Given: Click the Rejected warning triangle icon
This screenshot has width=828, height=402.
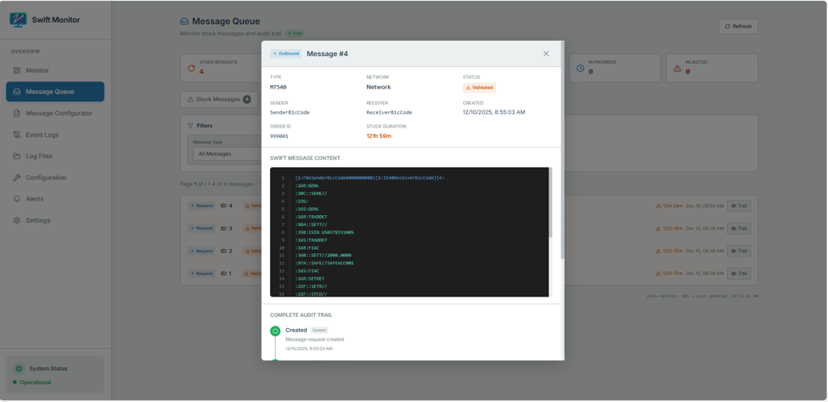Looking at the screenshot, I should (678, 68).
